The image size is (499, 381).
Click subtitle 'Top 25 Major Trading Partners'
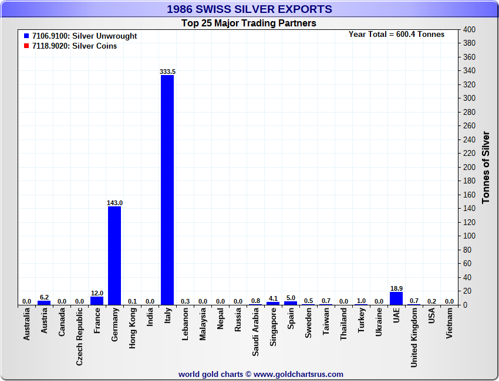249,23
